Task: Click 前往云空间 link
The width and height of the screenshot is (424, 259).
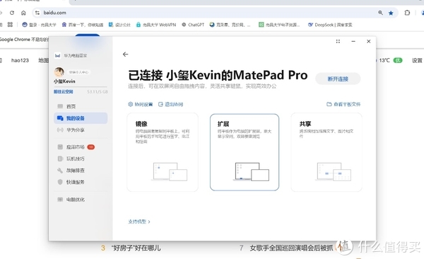Action: [x=64, y=91]
